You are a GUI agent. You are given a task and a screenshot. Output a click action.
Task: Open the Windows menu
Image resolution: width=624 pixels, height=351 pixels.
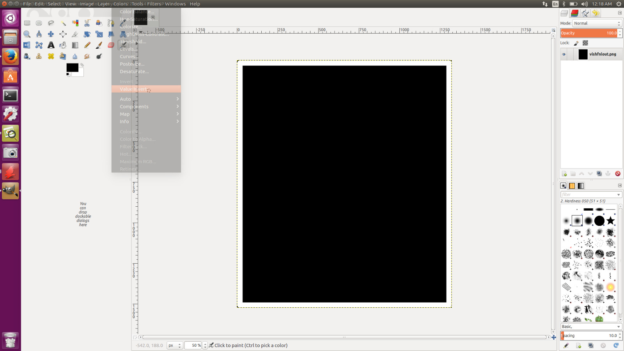[x=175, y=4]
